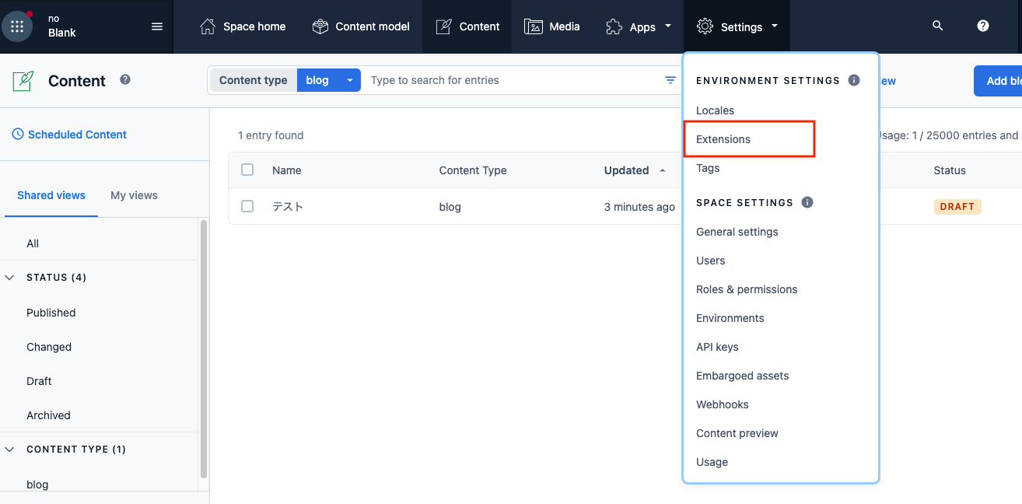Image resolution: width=1022 pixels, height=504 pixels.
Task: Click the Content Type column header
Action: (473, 170)
